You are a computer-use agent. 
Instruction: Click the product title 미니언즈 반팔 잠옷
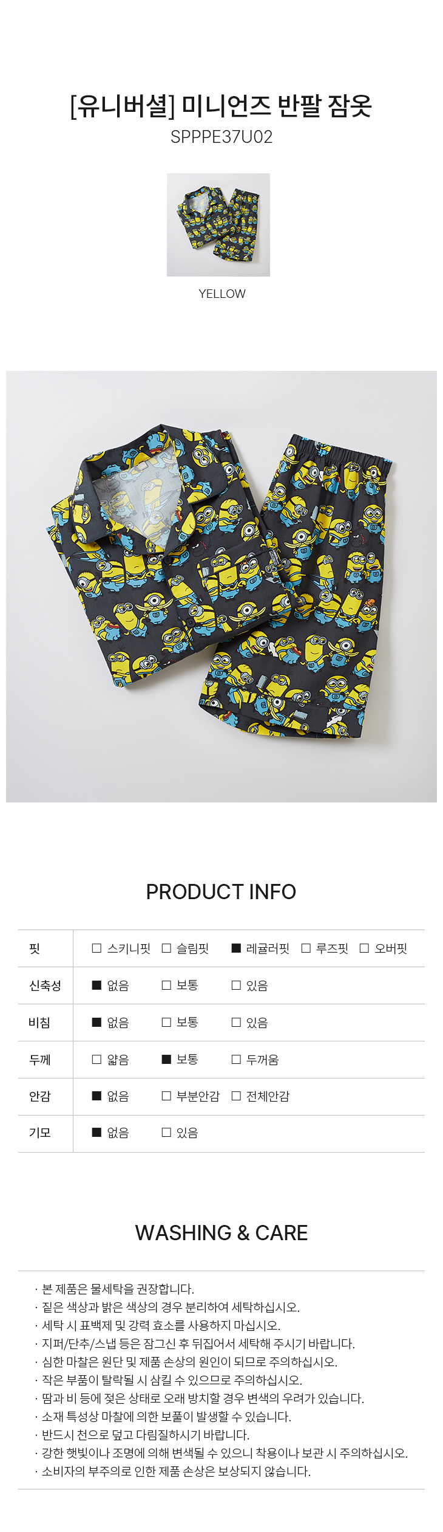coord(277,106)
